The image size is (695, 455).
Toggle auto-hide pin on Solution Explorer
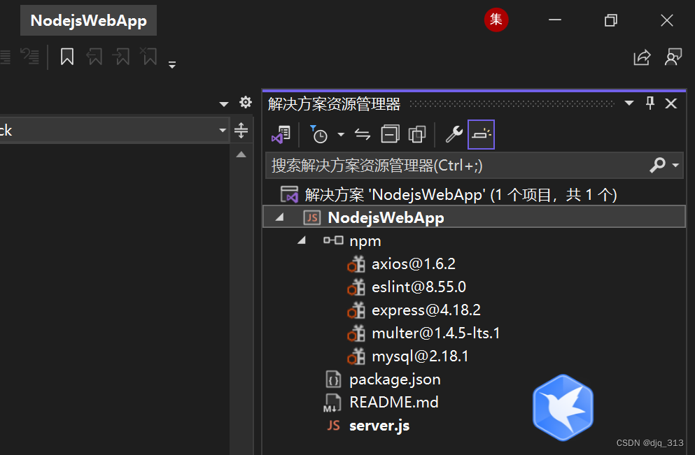[650, 103]
